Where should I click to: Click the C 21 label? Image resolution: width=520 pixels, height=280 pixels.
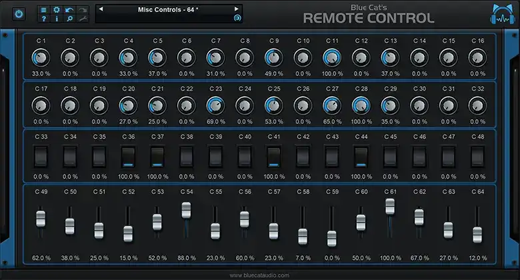(x=157, y=89)
